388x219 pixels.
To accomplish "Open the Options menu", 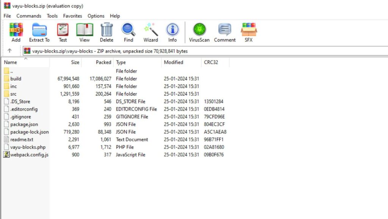I will click(x=96, y=16).
